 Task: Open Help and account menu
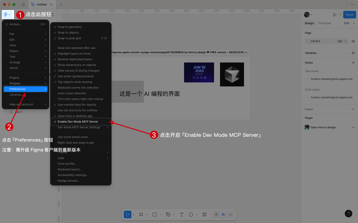[x=25, y=104]
